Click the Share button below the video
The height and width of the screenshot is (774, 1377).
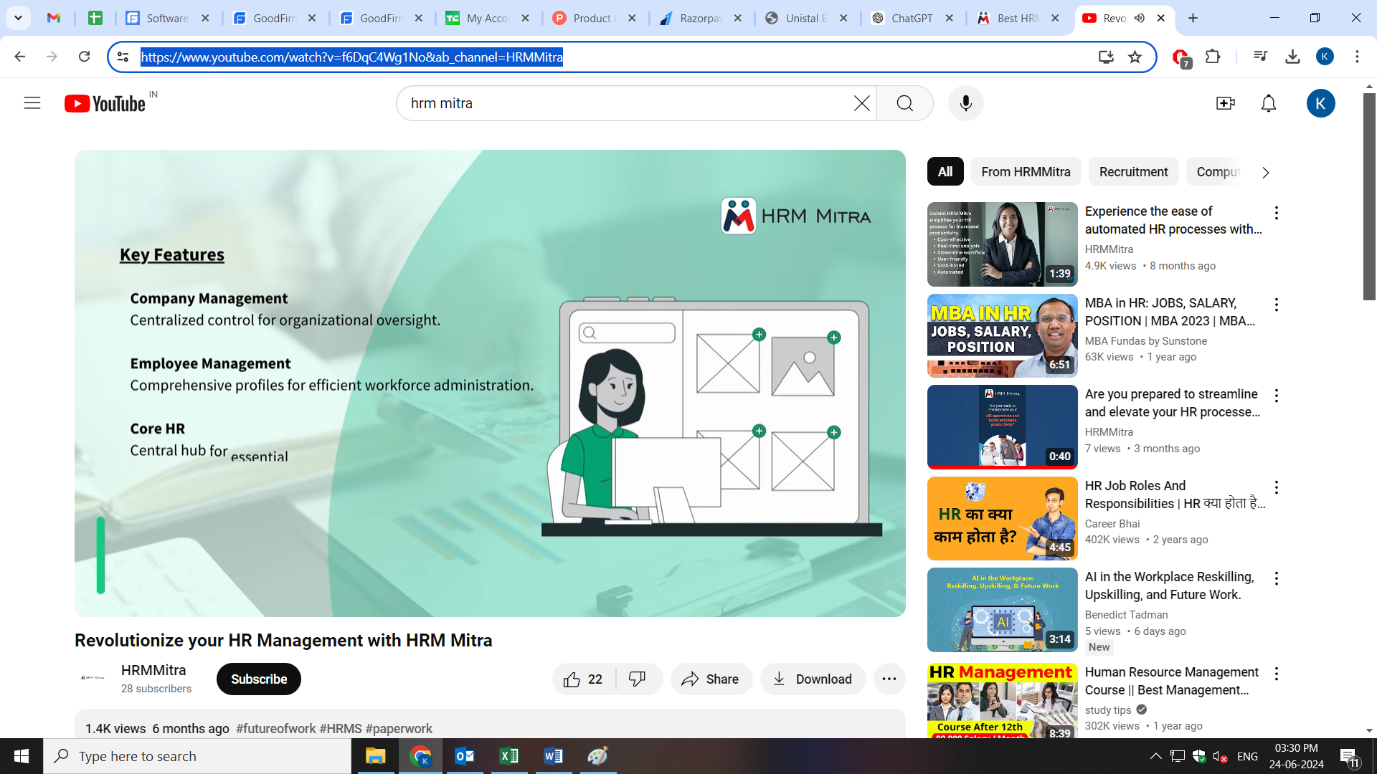711,679
